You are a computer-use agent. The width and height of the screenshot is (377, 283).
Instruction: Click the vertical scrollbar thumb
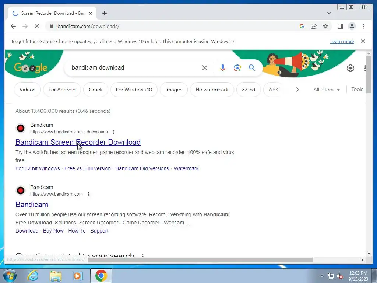point(369,74)
